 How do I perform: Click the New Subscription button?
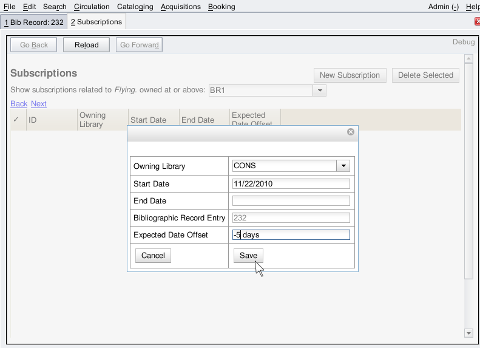350,75
